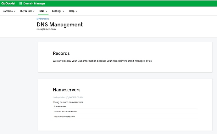Screen dimensions: 217x134
Task: Click the Using custom nameservers text
Action: [68, 102]
